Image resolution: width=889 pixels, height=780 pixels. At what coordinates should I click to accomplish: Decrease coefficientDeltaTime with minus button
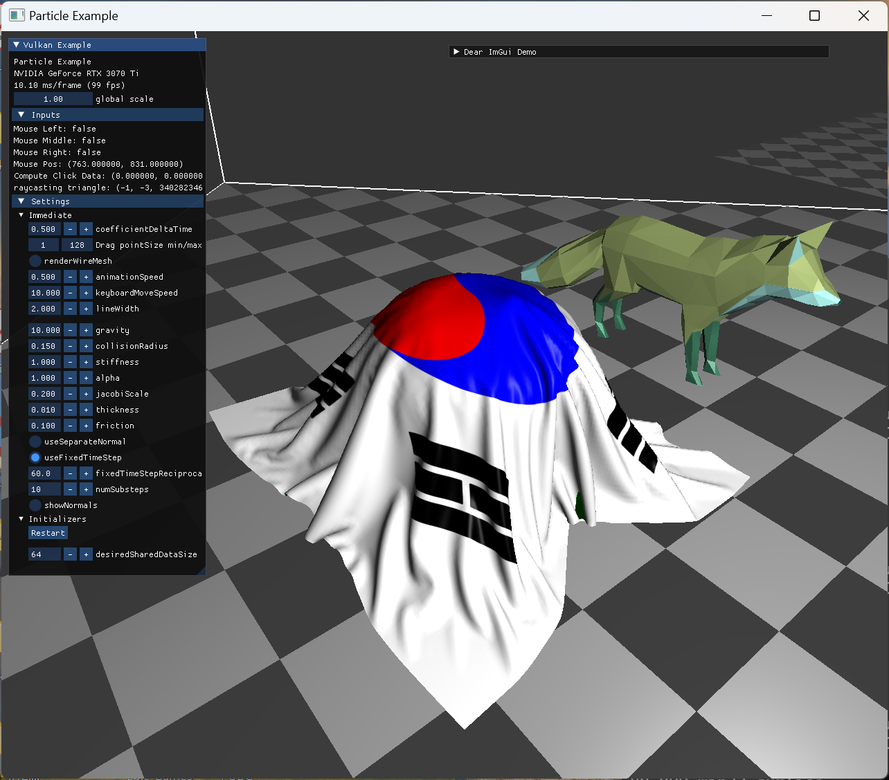click(70, 229)
